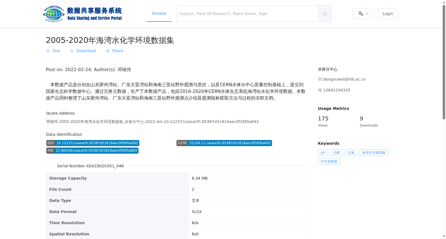Viewport: 446px width, 239px height.
Task: Click the search magnifier button
Action: tap(325, 14)
